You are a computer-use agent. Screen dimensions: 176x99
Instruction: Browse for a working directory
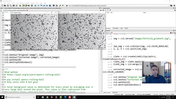click(x=171, y=5)
